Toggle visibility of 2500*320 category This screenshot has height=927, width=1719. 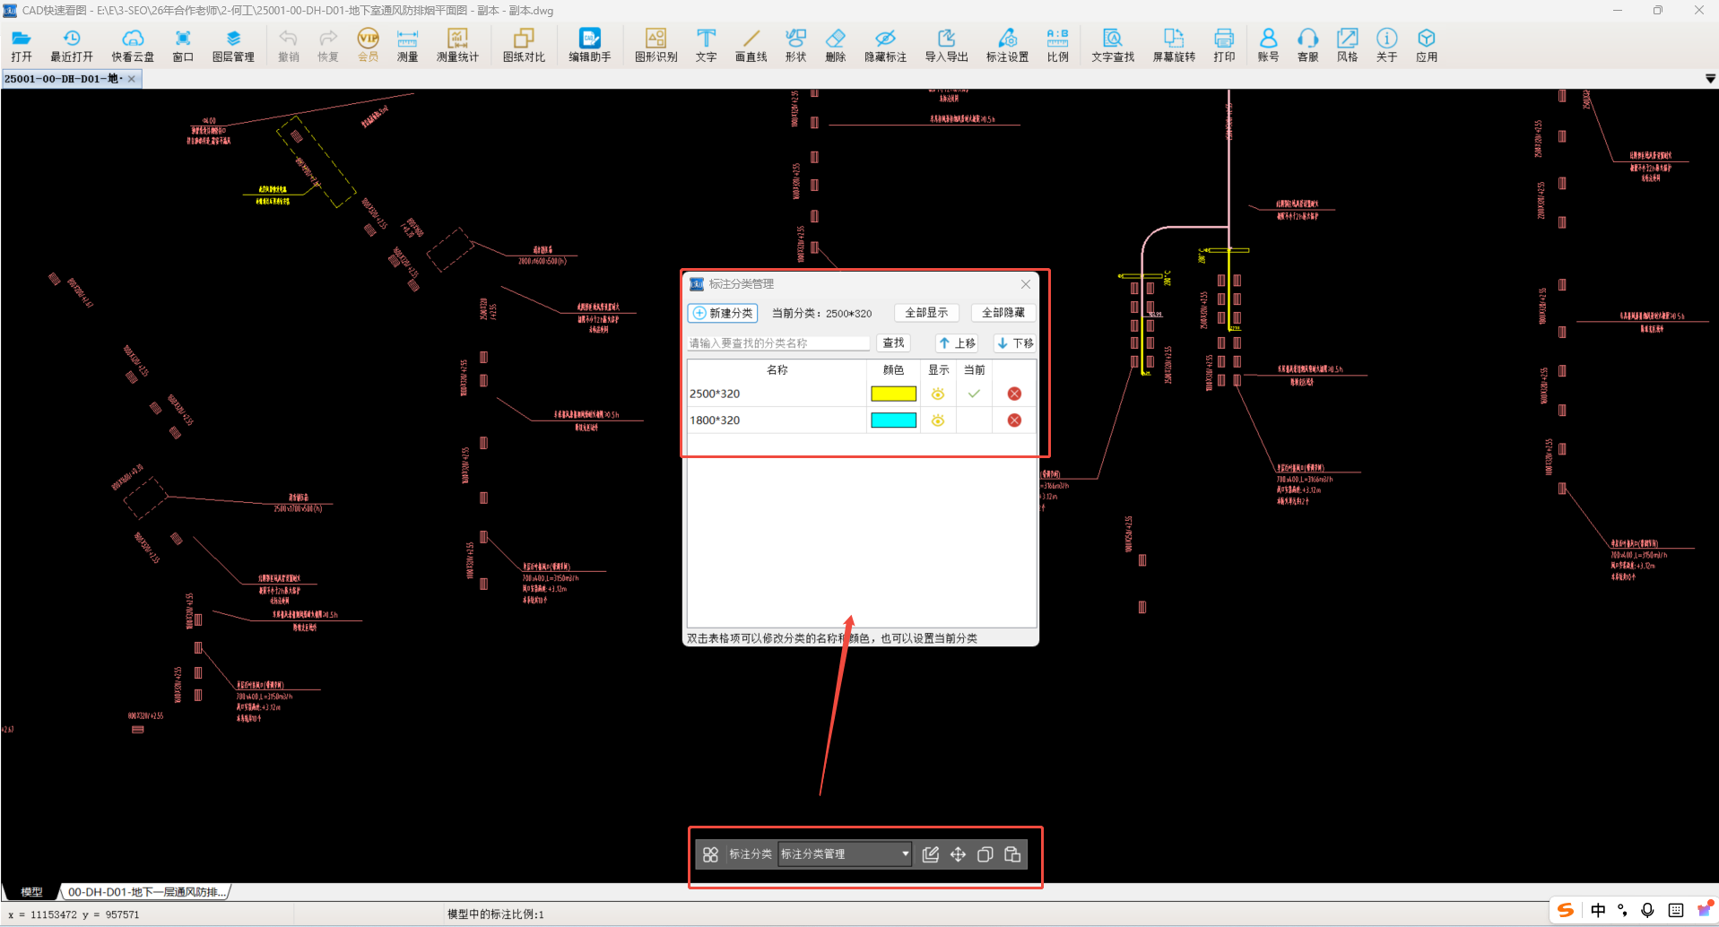point(938,394)
